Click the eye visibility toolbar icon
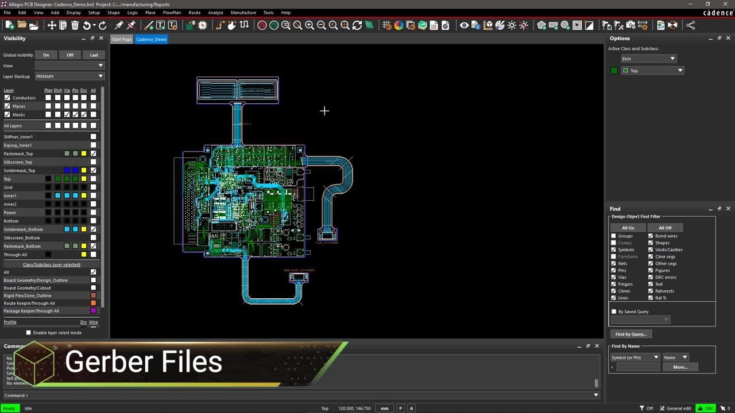 point(464,25)
